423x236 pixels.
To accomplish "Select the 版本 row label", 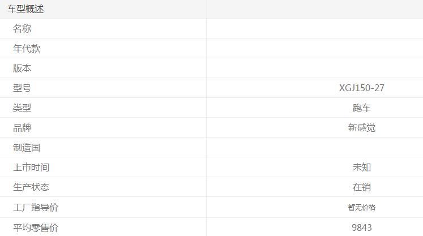I will pos(22,68).
